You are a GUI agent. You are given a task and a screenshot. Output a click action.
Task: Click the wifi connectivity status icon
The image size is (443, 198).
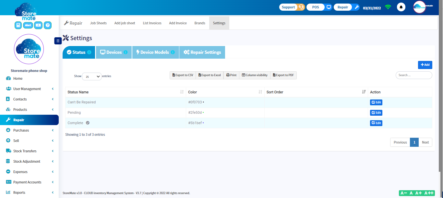[388, 7]
